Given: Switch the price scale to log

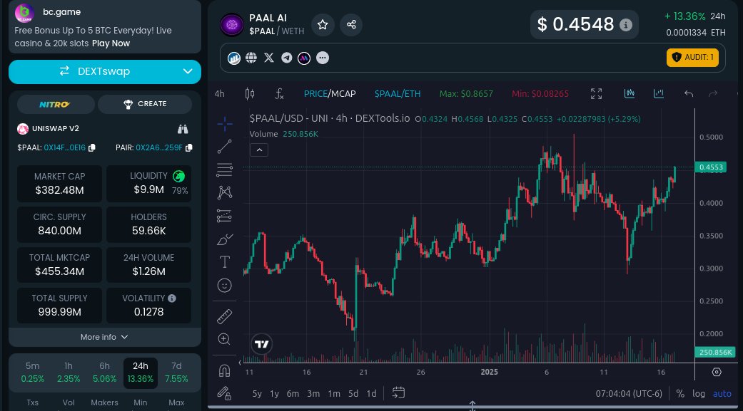Looking at the screenshot, I should [698, 393].
